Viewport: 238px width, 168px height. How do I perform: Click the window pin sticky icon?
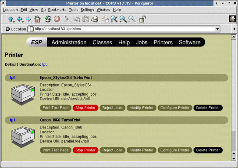(3, 3)
